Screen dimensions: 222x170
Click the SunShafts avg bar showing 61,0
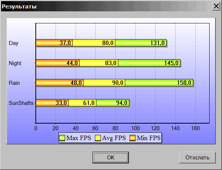point(82,103)
